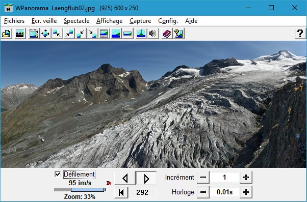The width and height of the screenshot is (307, 202).
Task: Open the Config. menu
Action: 168,21
